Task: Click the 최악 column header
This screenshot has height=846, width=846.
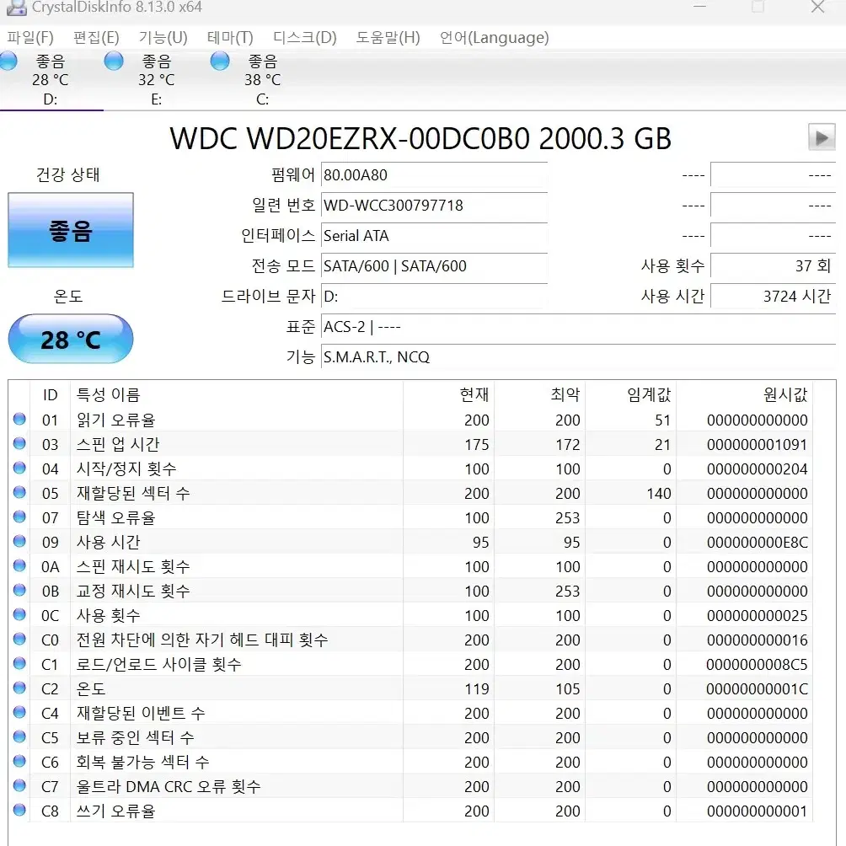Action: (540, 395)
